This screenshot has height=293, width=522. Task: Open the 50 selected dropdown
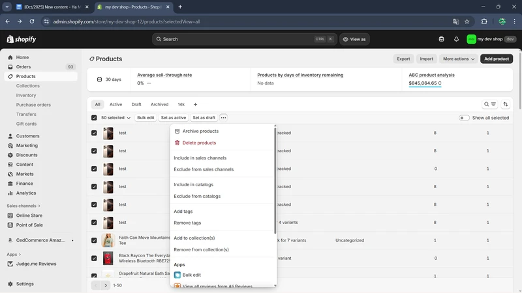(115, 118)
